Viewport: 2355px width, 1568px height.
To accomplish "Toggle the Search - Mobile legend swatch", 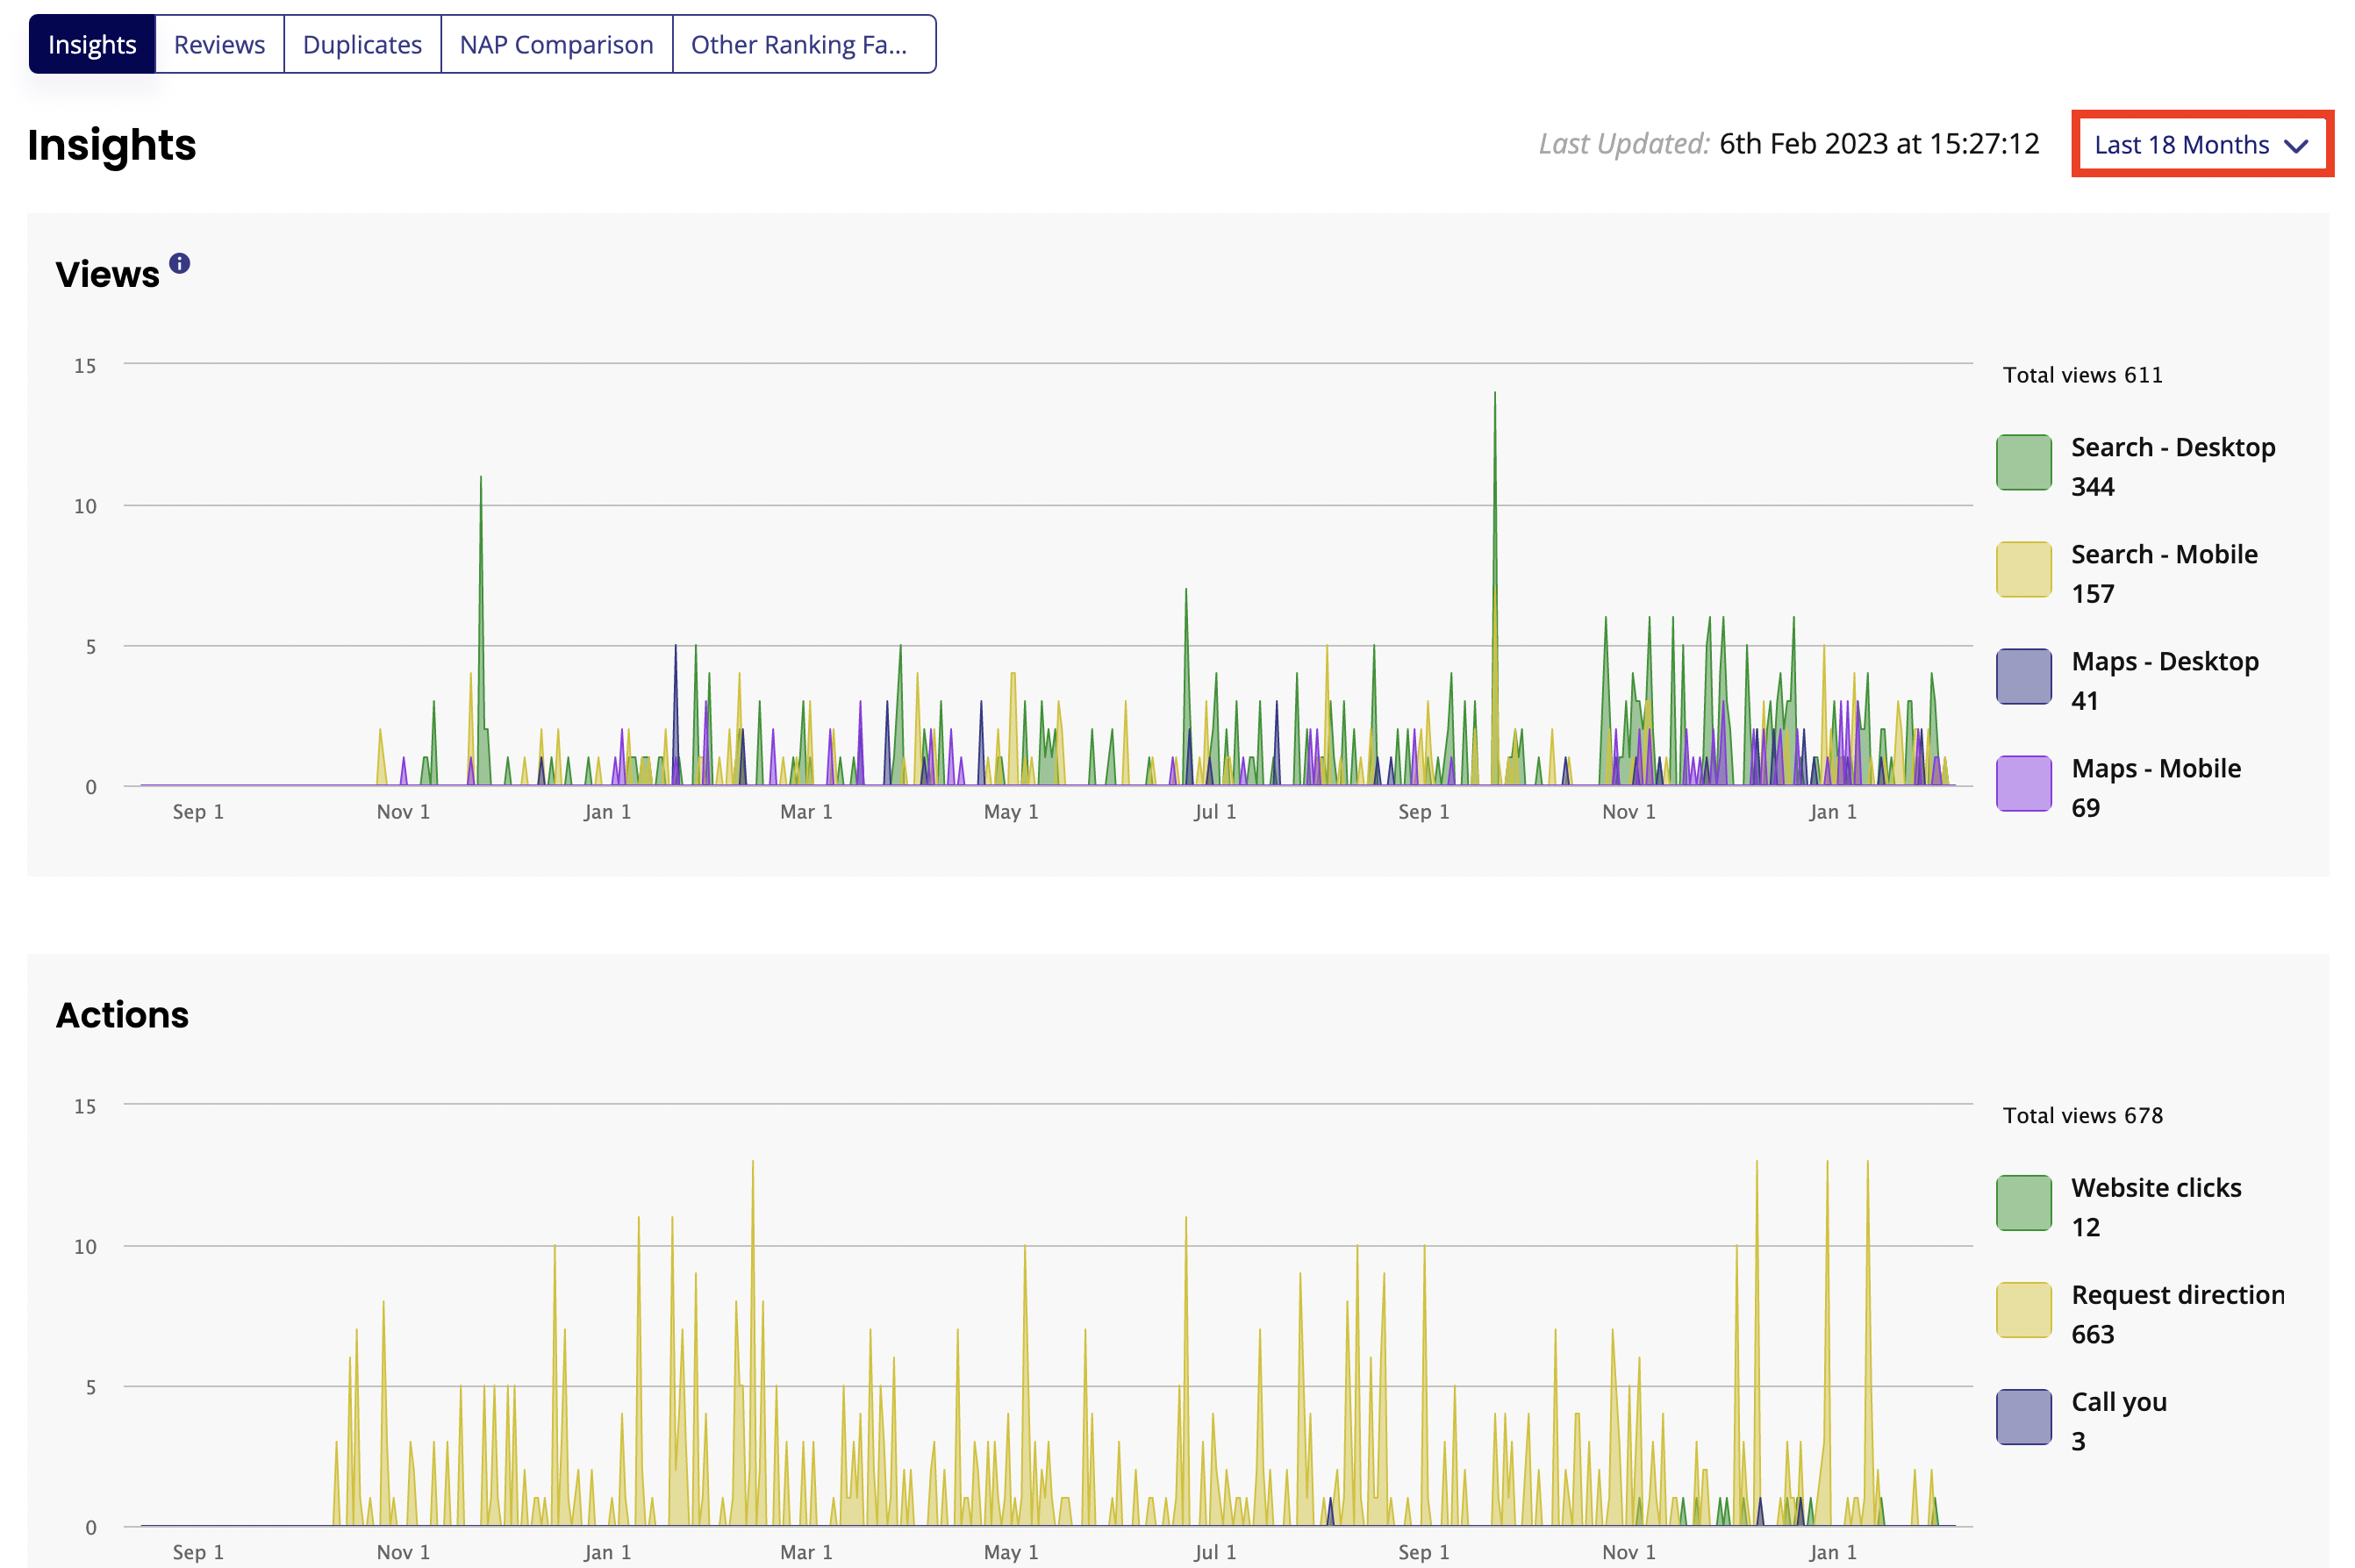I will point(2023,569).
